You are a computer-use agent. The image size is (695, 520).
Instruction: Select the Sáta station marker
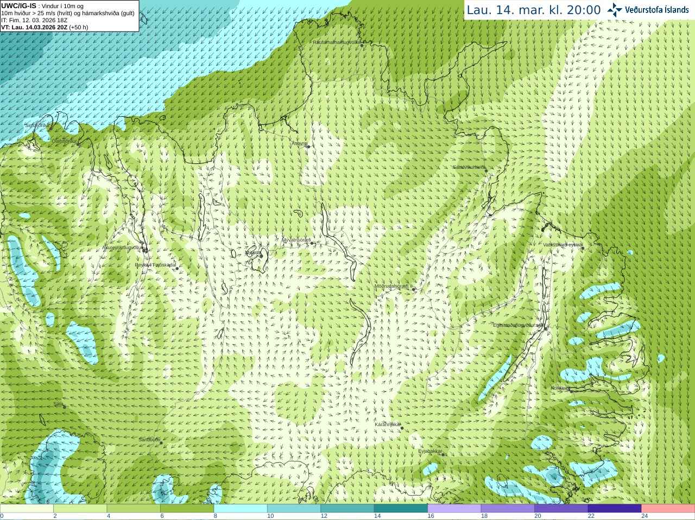coord(64,407)
